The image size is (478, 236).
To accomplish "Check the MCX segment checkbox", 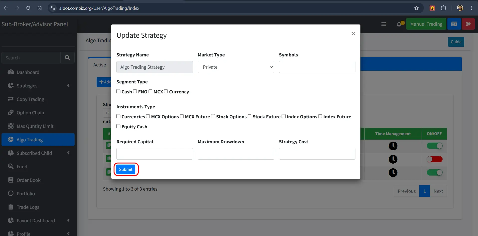I will coord(150,91).
